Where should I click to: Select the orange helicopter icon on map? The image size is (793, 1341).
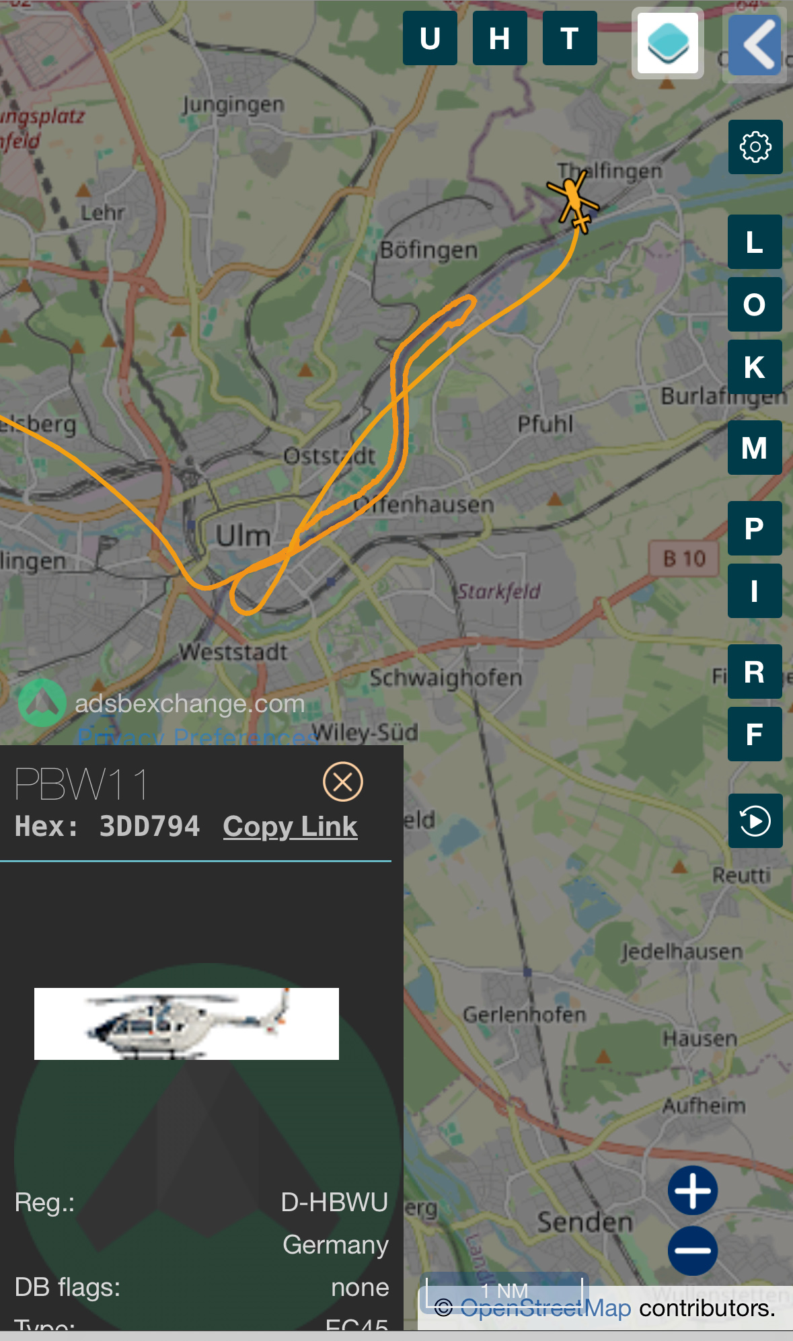573,200
